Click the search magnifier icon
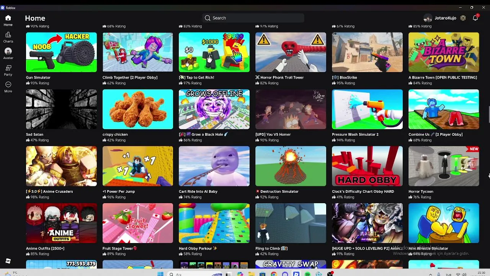This screenshot has height=276, width=490. [207, 18]
